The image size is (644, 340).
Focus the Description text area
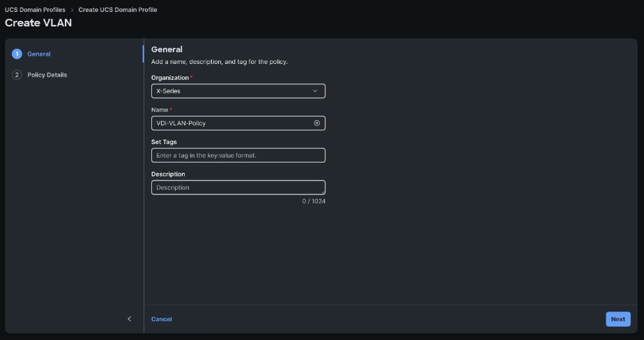(x=238, y=187)
